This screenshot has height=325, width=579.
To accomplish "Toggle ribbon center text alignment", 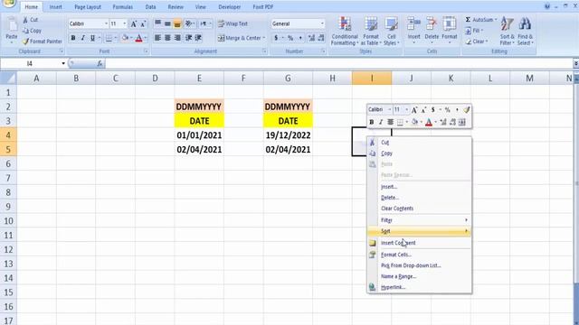I will (167, 38).
